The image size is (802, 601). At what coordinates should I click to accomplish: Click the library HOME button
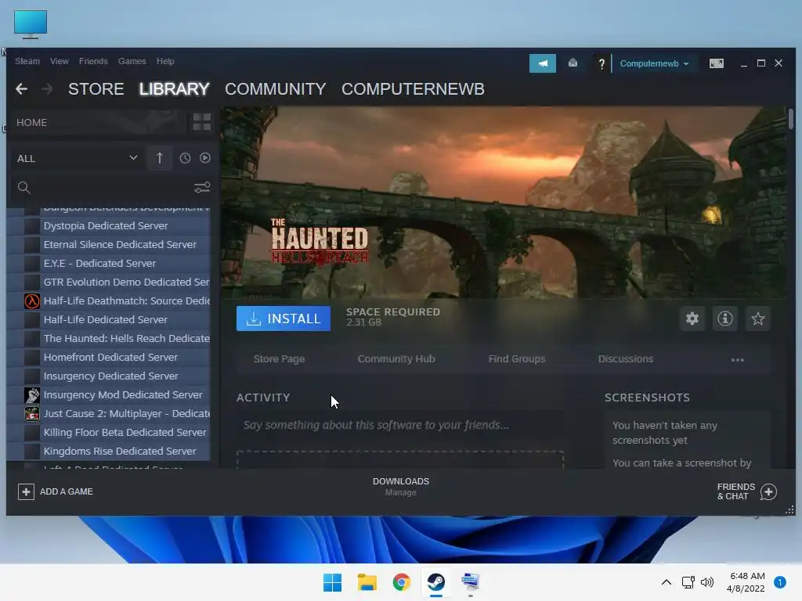97,123
